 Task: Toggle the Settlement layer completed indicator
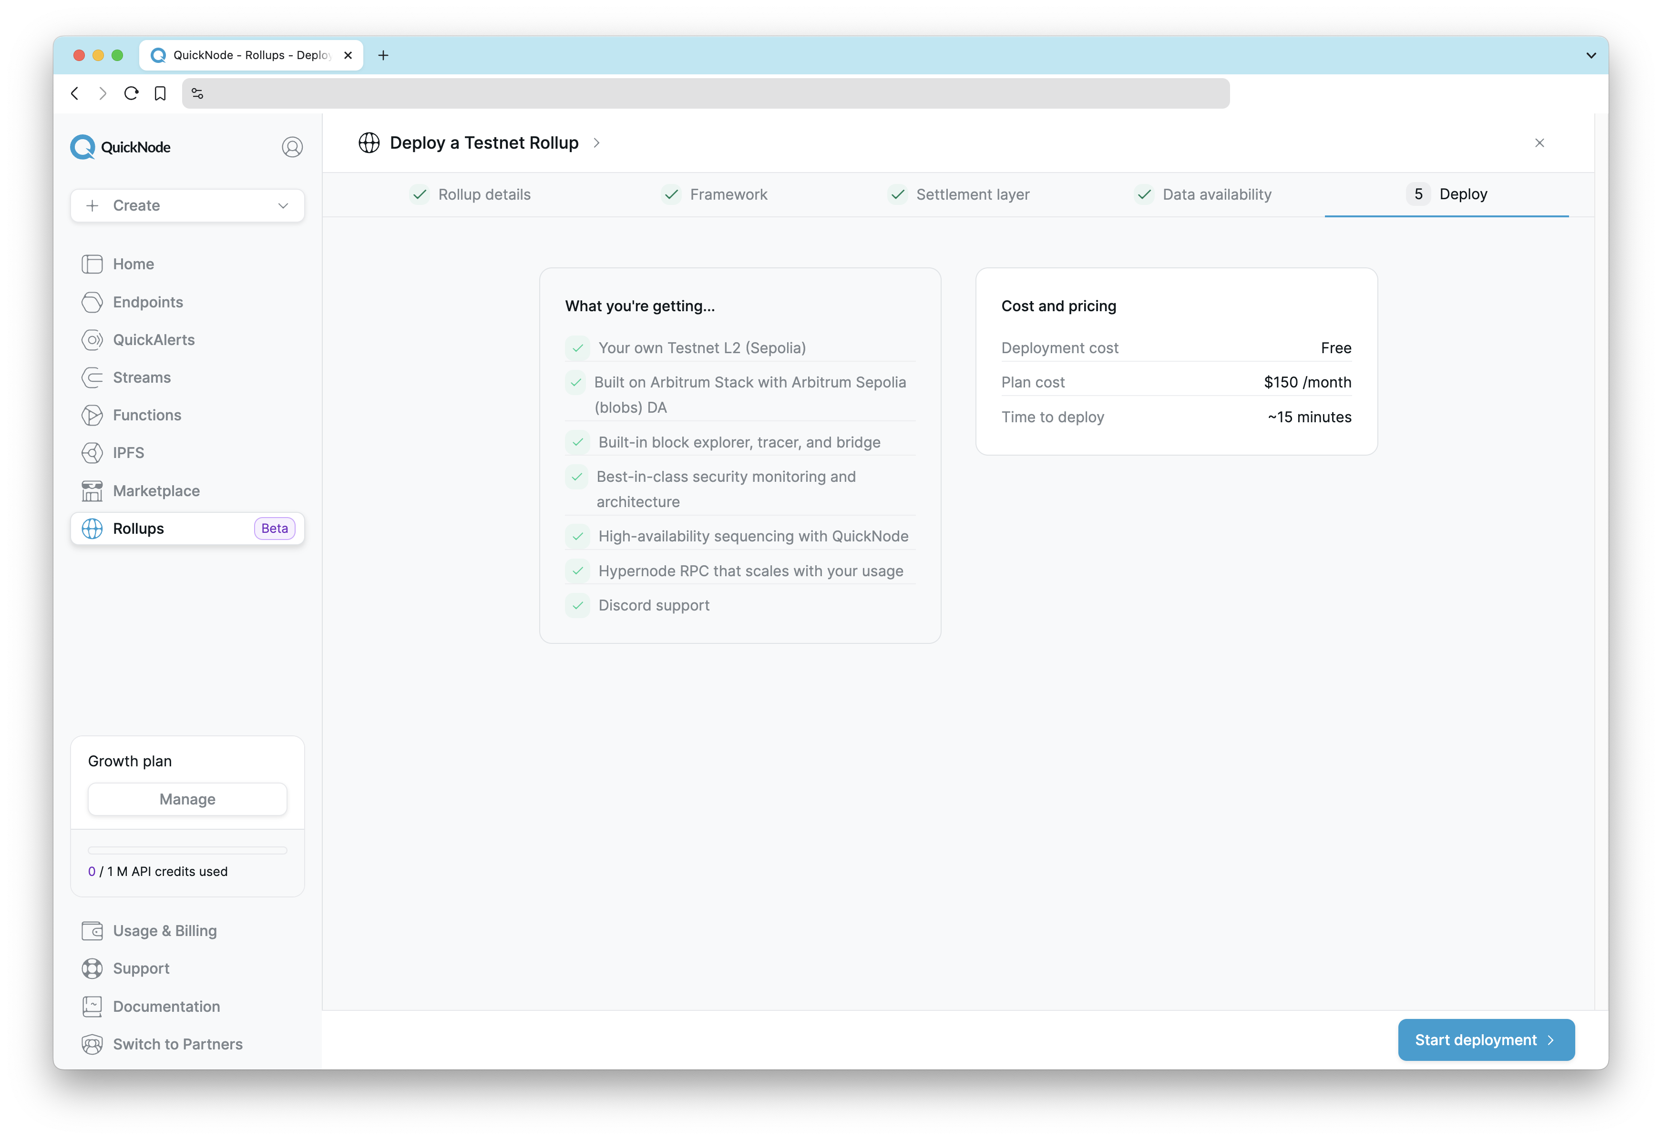point(897,194)
